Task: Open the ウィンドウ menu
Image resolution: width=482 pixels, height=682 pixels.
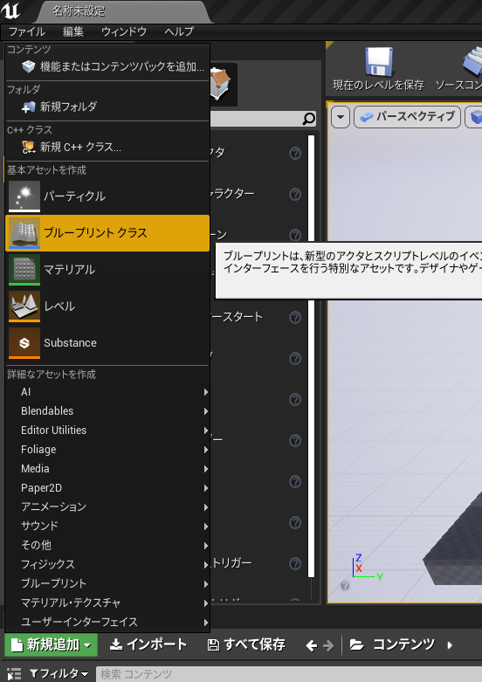Action: pos(124,31)
